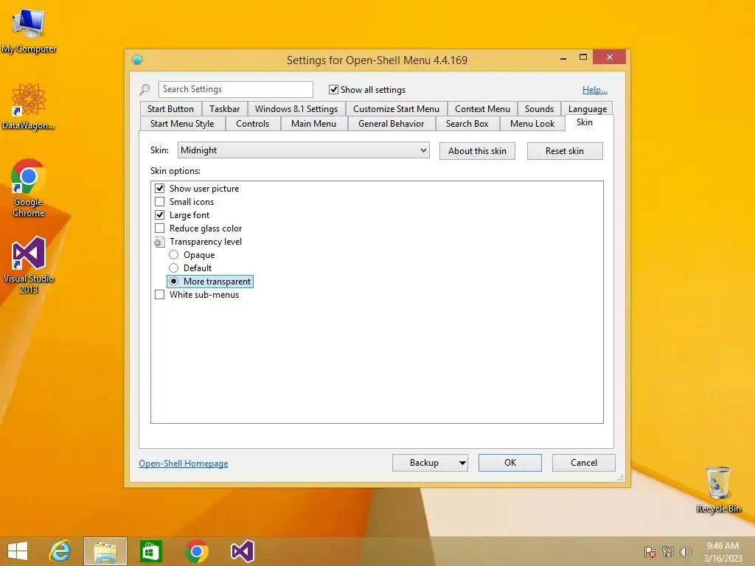This screenshot has width=755, height=566.
Task: Click the Transparency level label
Action: (206, 242)
